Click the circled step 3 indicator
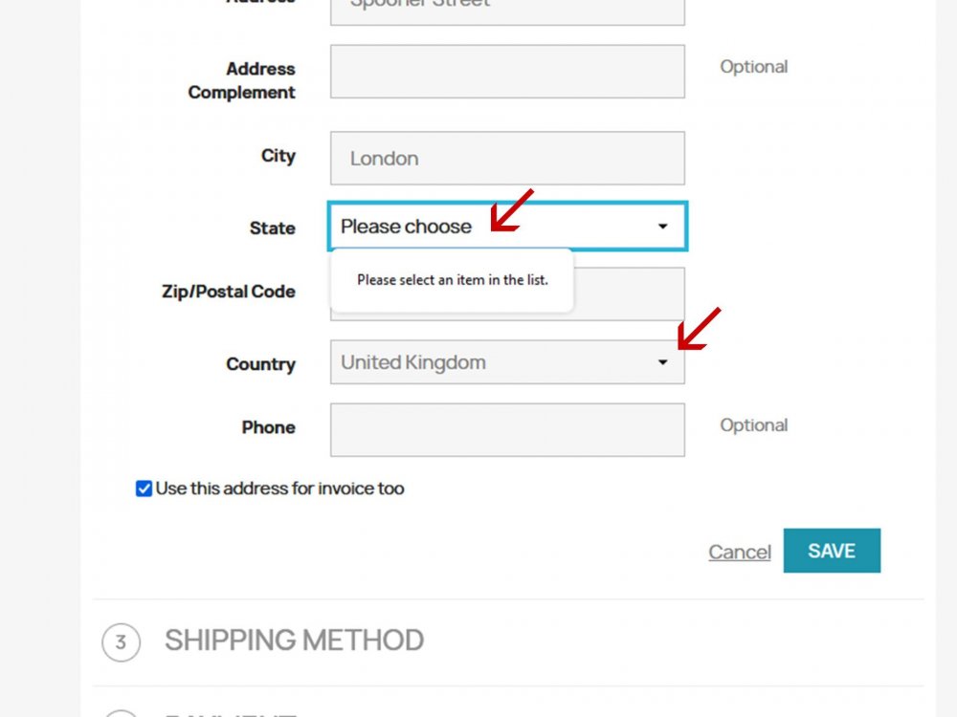 tap(120, 642)
